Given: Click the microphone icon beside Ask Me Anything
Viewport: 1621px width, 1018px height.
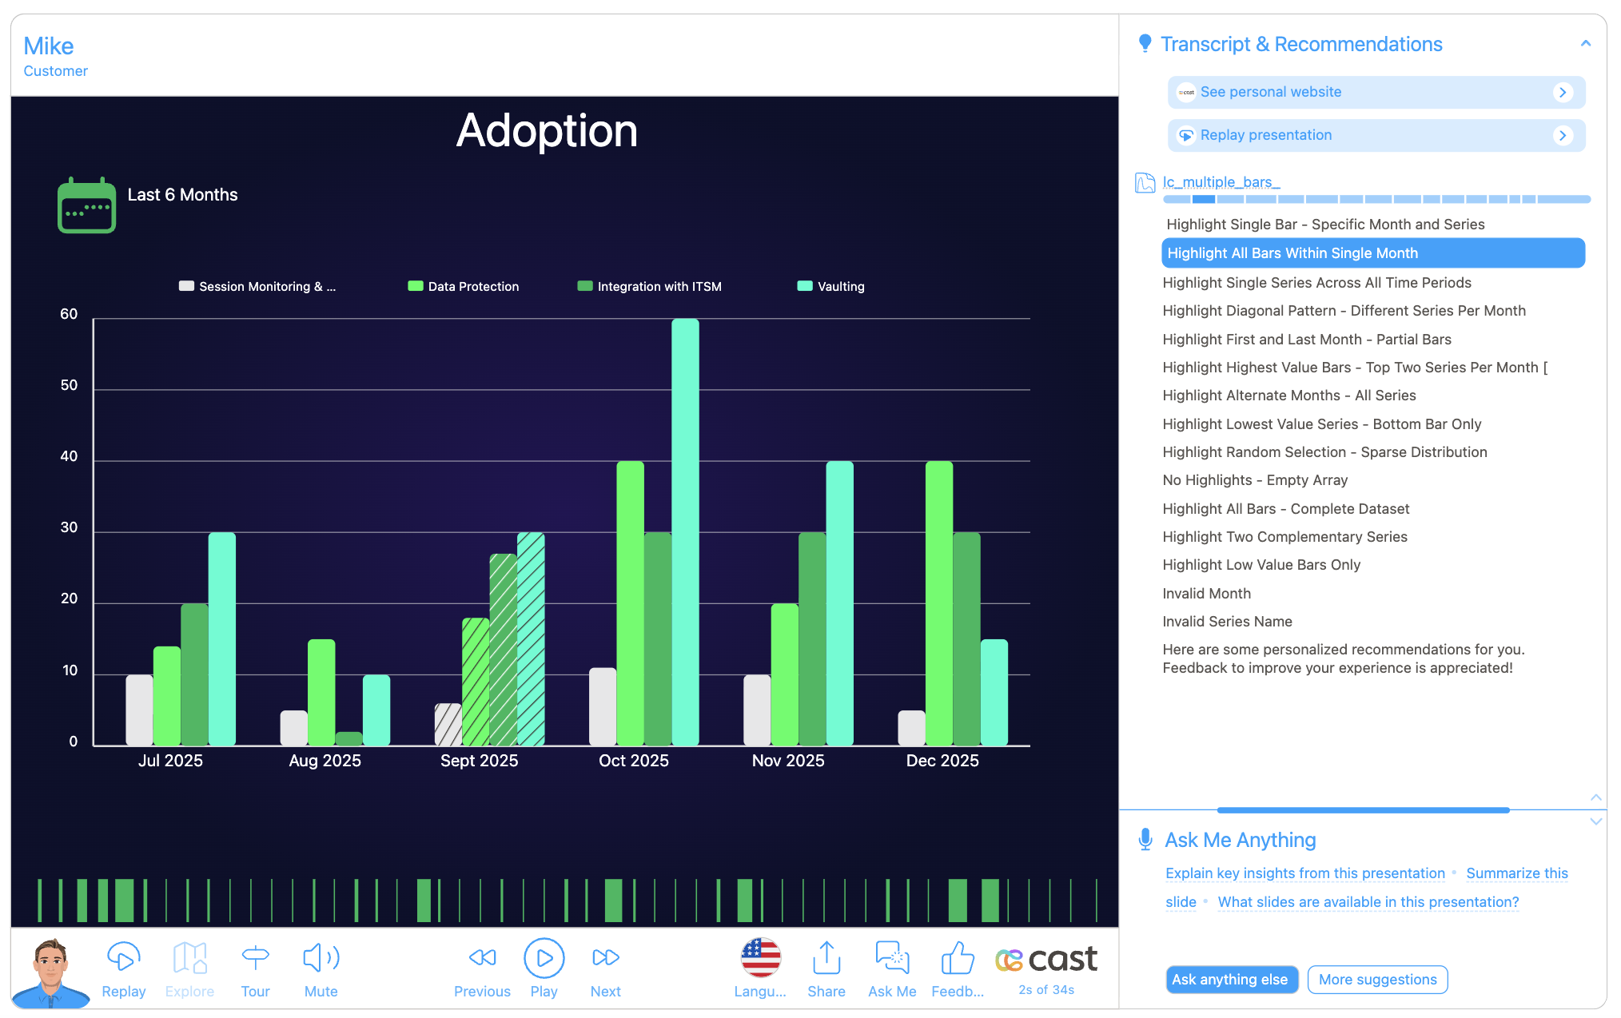Looking at the screenshot, I should (x=1145, y=840).
